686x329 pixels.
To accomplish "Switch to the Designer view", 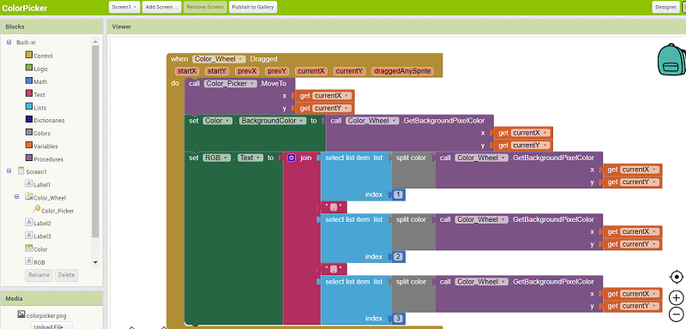I will [666, 7].
